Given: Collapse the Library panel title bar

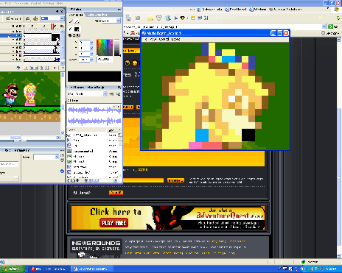Looking at the screenshot, I should (86, 88).
